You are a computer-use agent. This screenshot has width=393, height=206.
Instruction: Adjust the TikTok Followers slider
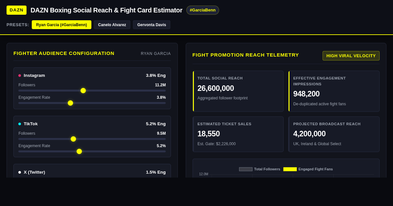point(92,139)
